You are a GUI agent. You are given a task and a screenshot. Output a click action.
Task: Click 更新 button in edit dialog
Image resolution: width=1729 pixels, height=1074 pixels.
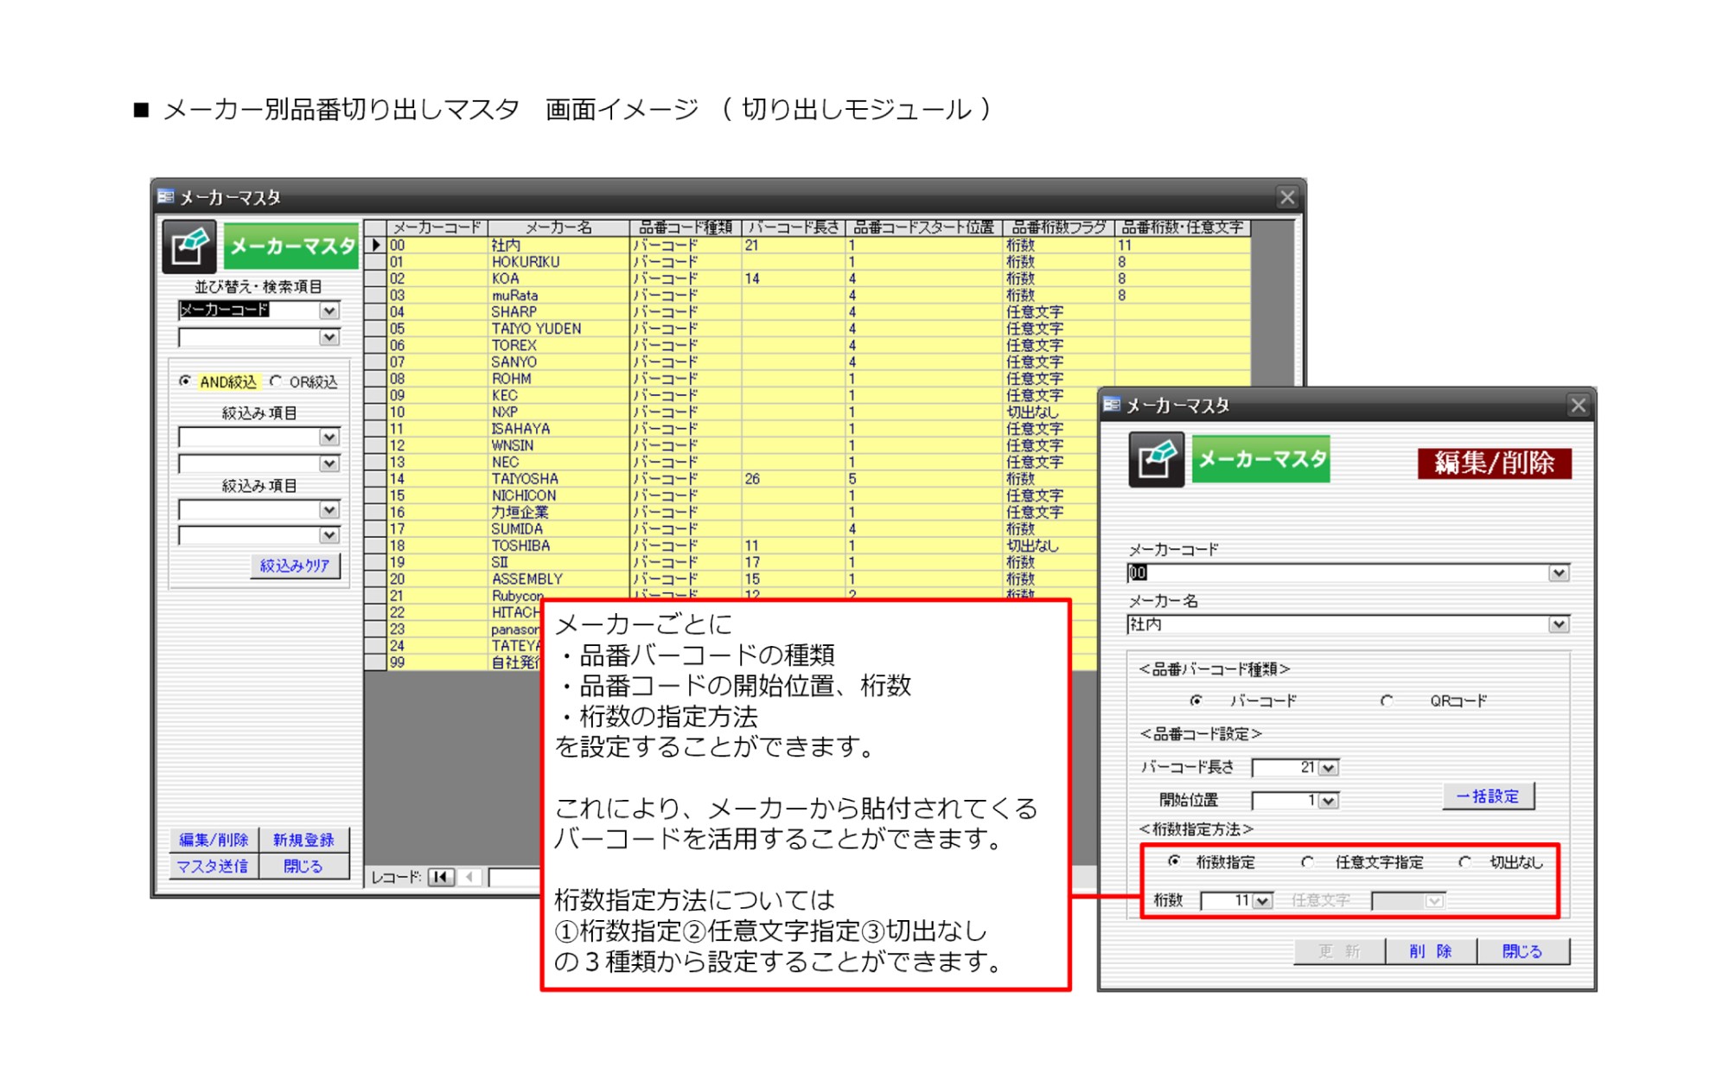click(1339, 951)
